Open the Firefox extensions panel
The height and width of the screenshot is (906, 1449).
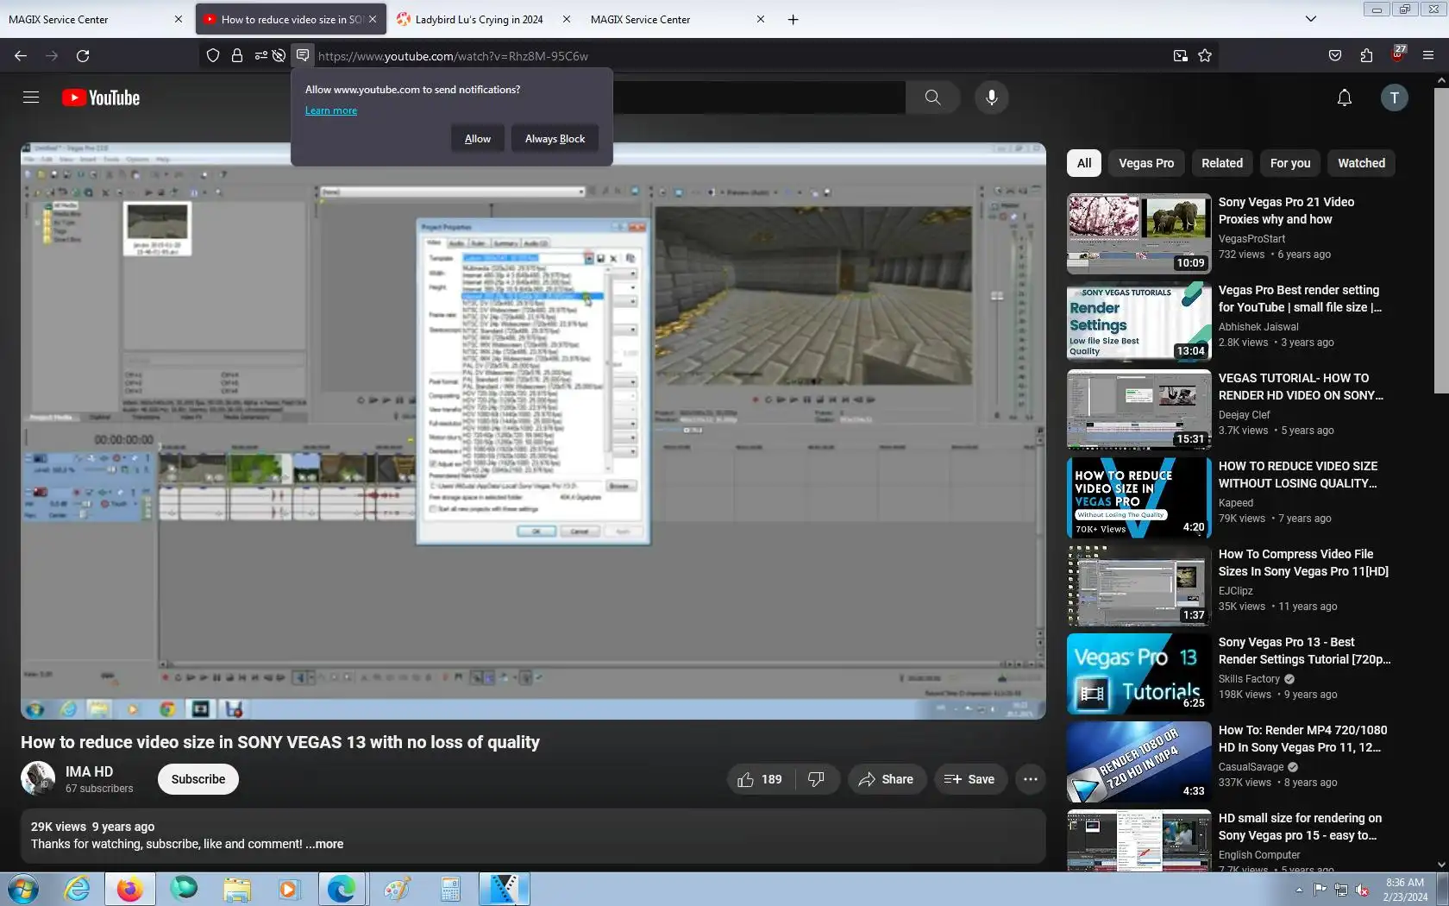click(x=1366, y=56)
